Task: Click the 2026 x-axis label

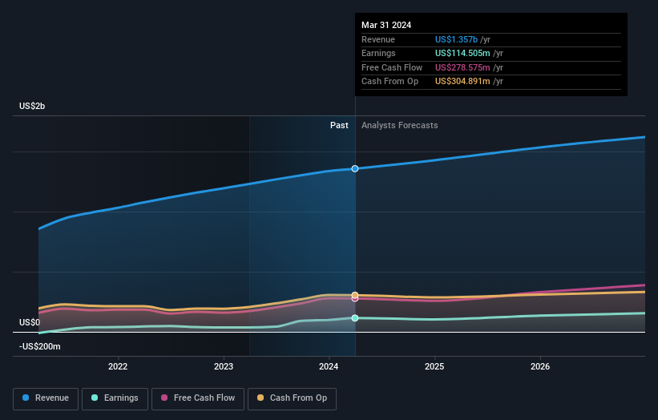Action: point(540,366)
